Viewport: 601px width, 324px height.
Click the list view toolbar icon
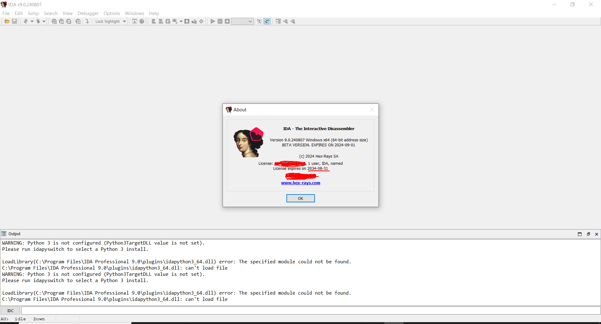pyautogui.click(x=278, y=21)
